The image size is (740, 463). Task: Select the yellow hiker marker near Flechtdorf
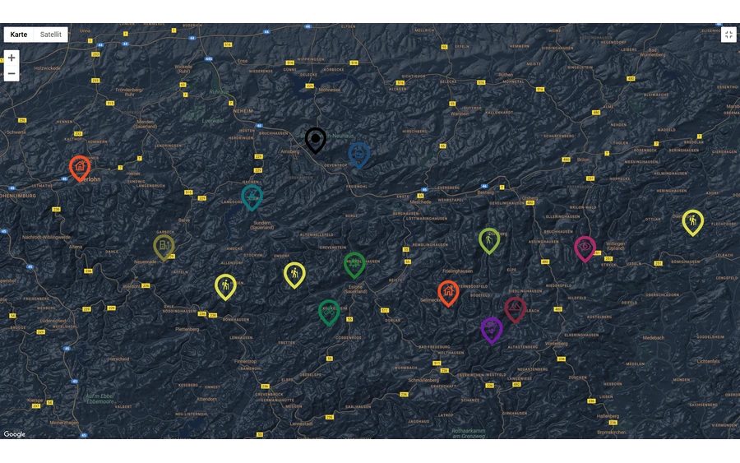pos(693,221)
